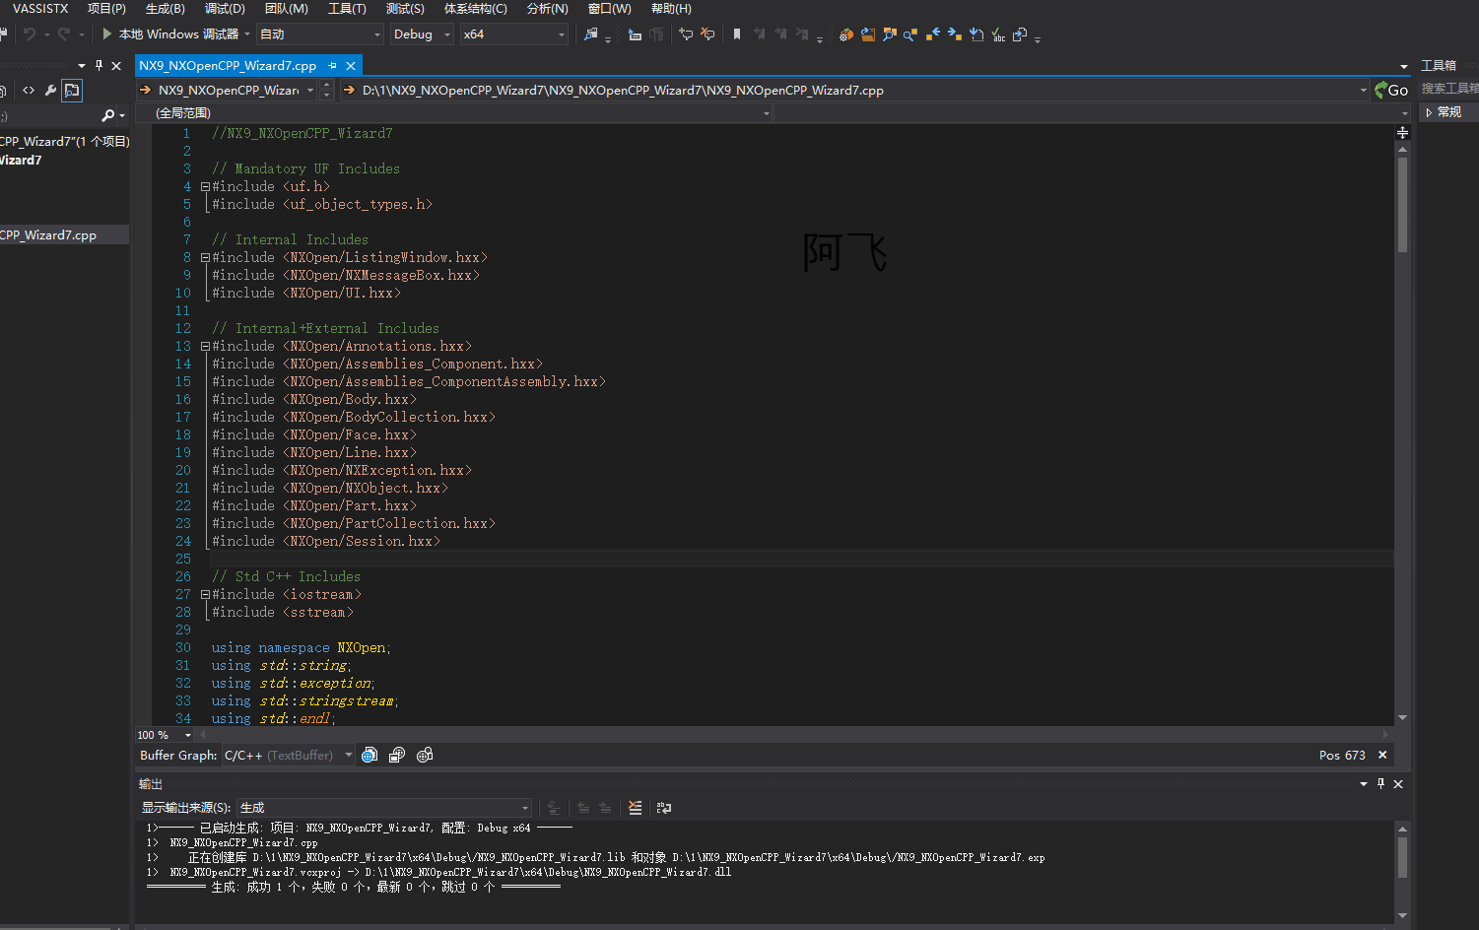This screenshot has height=930, width=1479.
Task: Open the 显示输出来源 生成 dropdown
Action: 384,808
